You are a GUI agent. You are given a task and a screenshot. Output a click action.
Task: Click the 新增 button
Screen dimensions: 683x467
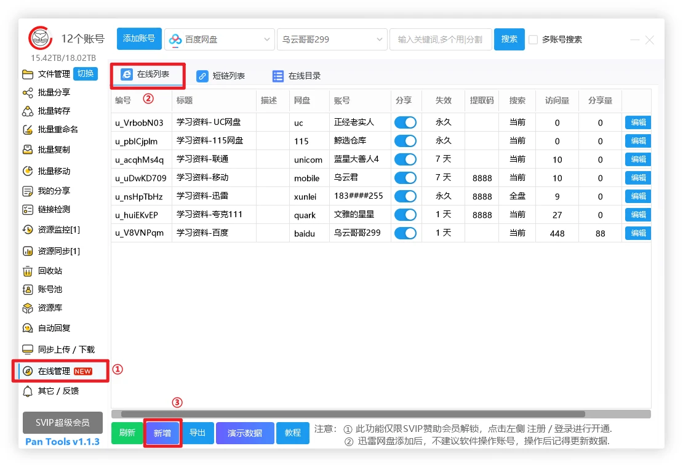coord(162,433)
